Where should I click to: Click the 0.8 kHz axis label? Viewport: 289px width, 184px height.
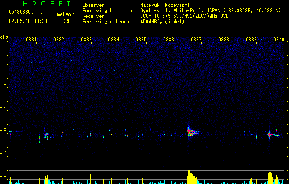[x=4, y=129]
